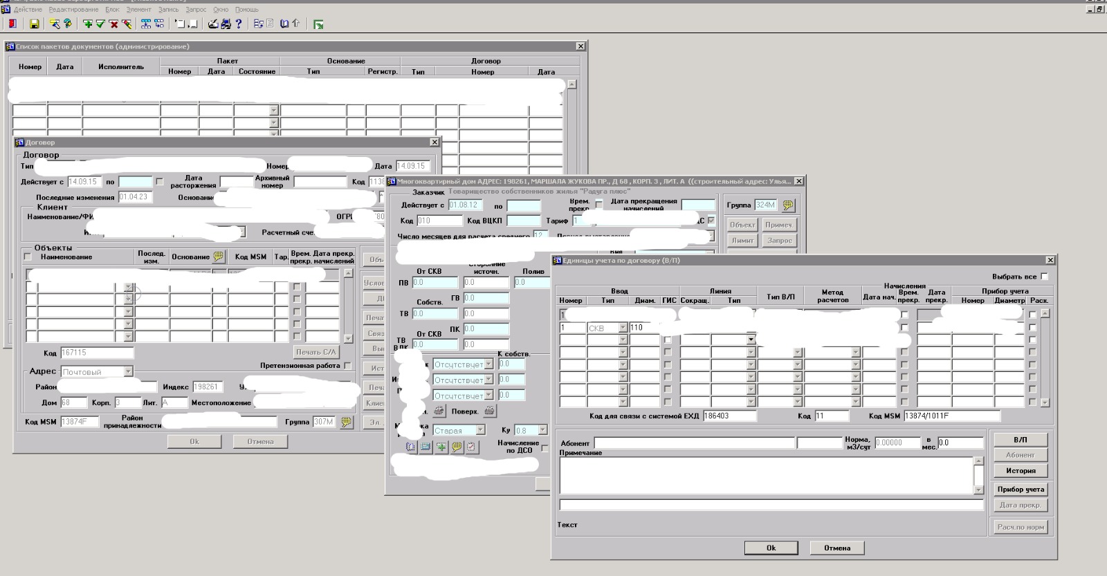The image size is (1107, 576).
Task: Click the execute query icon left of green plus
Action: [68, 24]
